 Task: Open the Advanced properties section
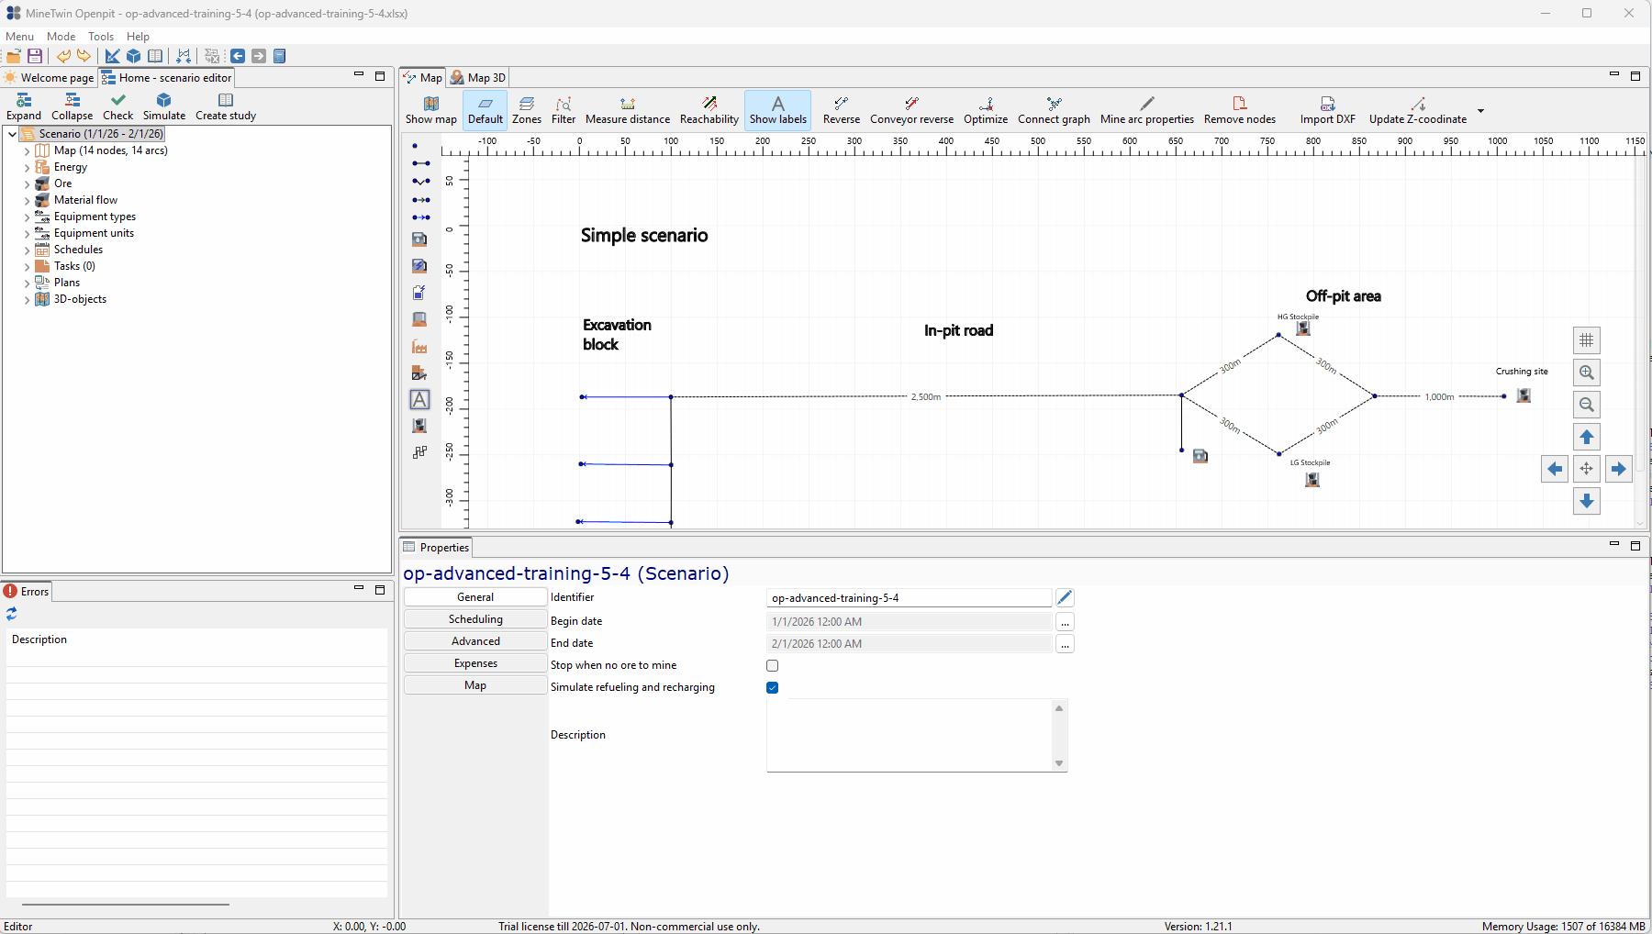point(475,641)
